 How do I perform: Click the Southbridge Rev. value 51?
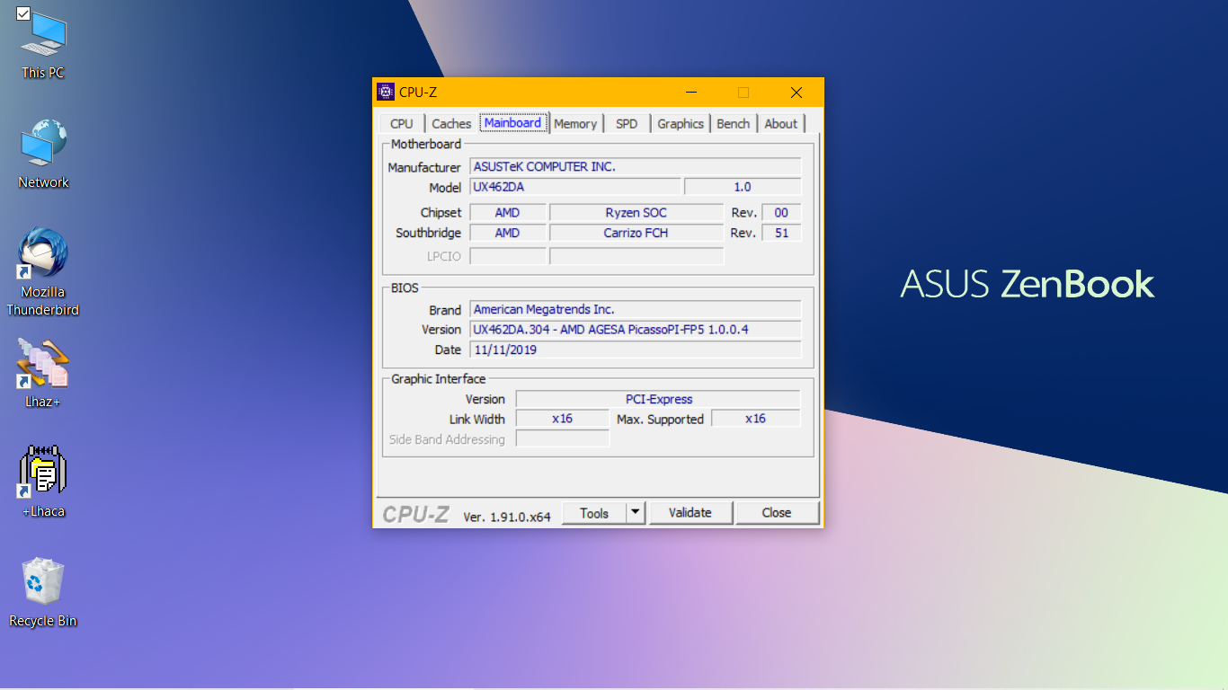click(x=781, y=233)
